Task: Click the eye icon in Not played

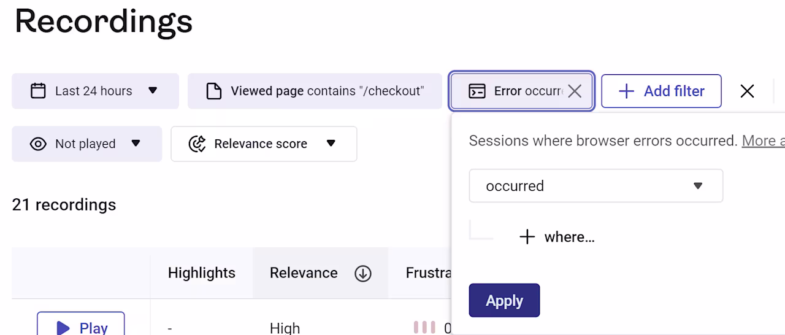Action: (x=38, y=144)
